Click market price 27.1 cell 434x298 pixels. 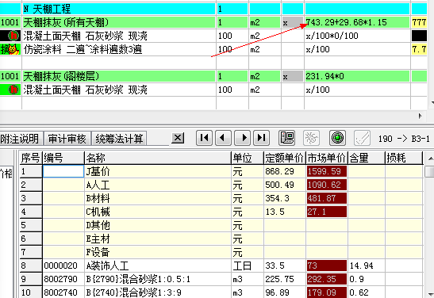point(327,212)
